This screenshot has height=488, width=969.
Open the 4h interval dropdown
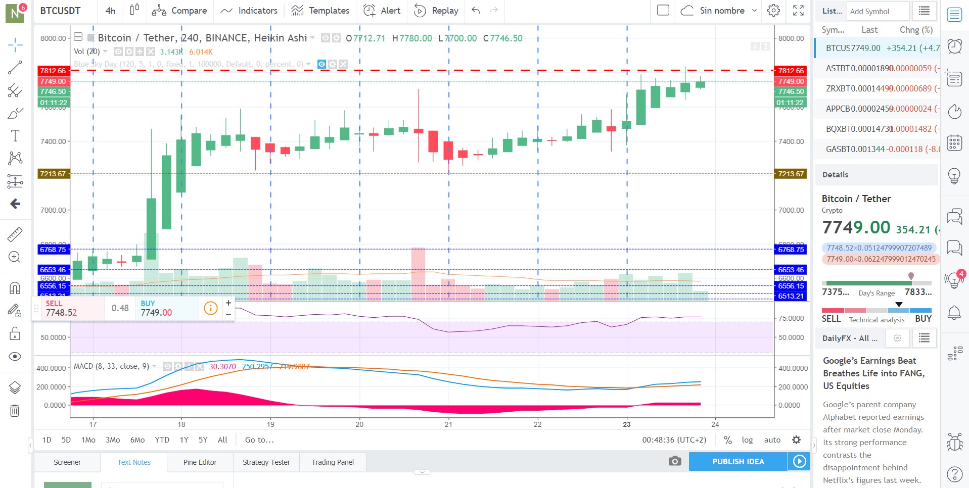(111, 11)
